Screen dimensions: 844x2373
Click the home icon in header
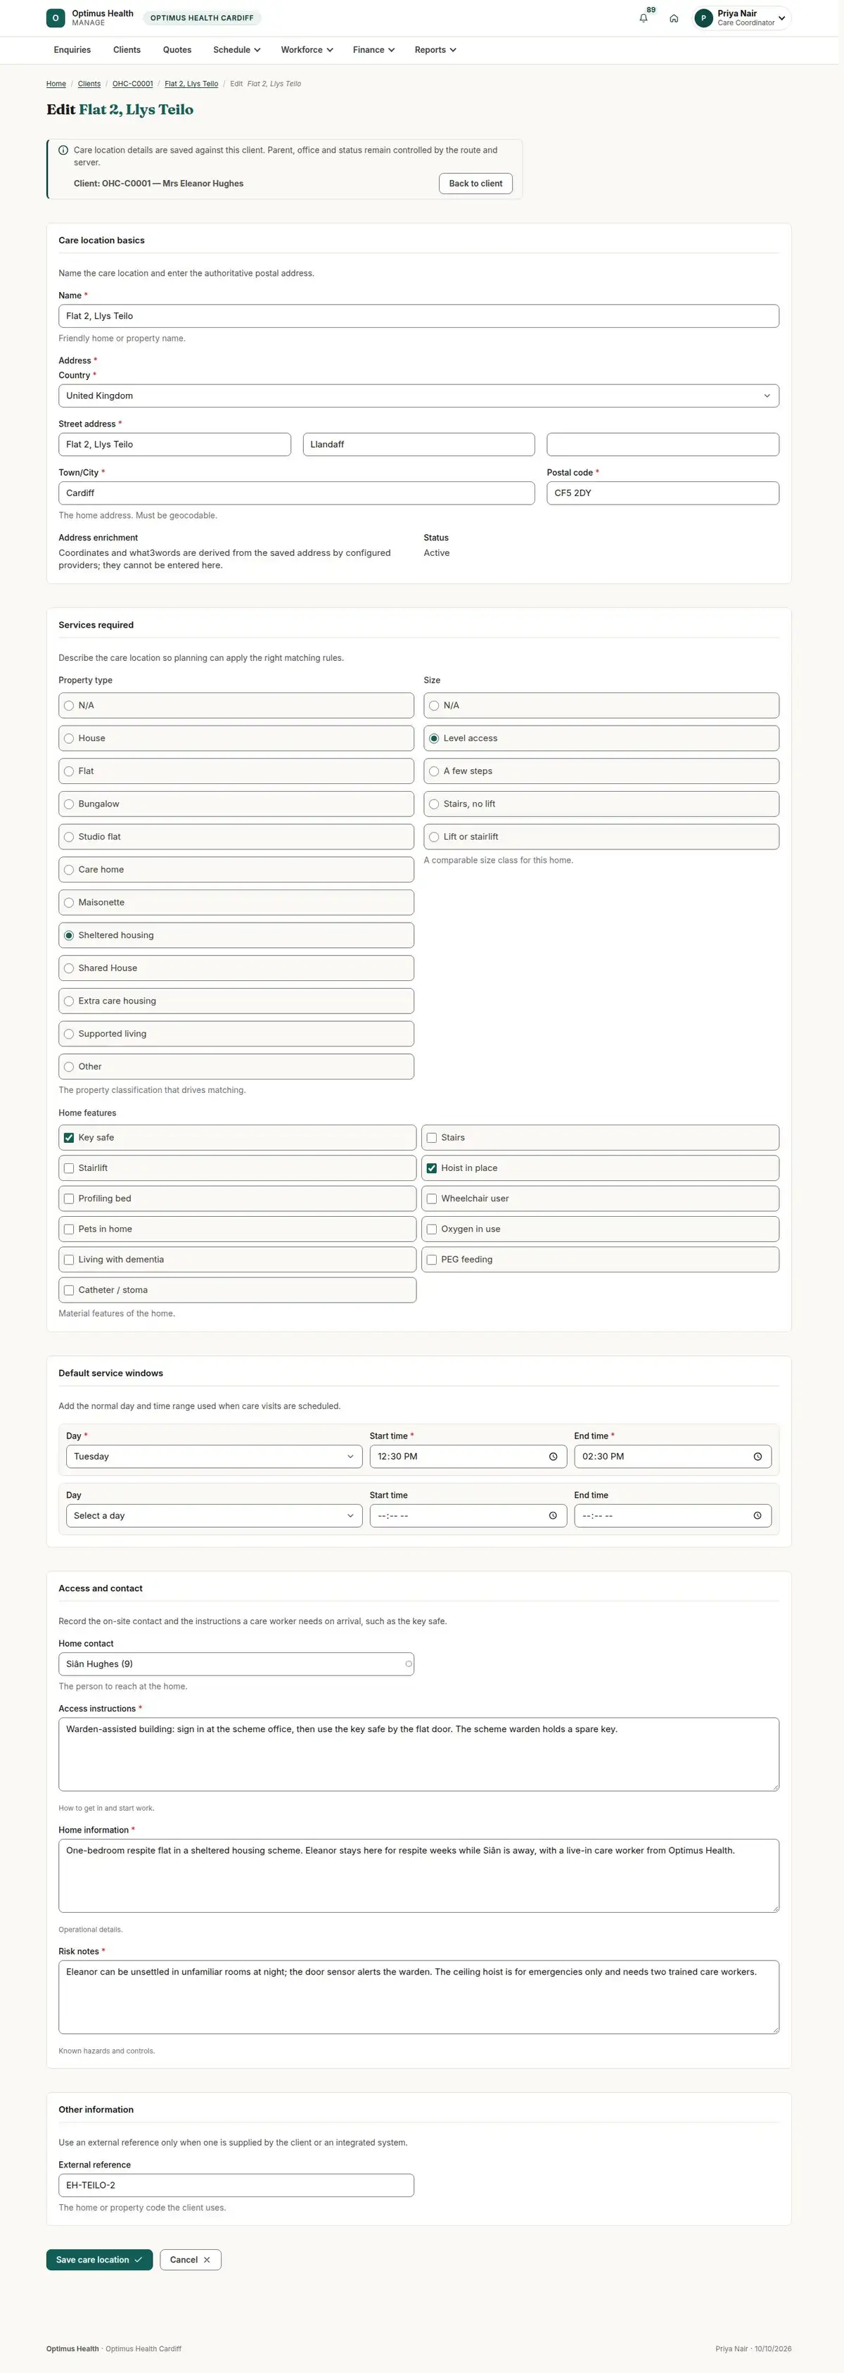click(674, 18)
